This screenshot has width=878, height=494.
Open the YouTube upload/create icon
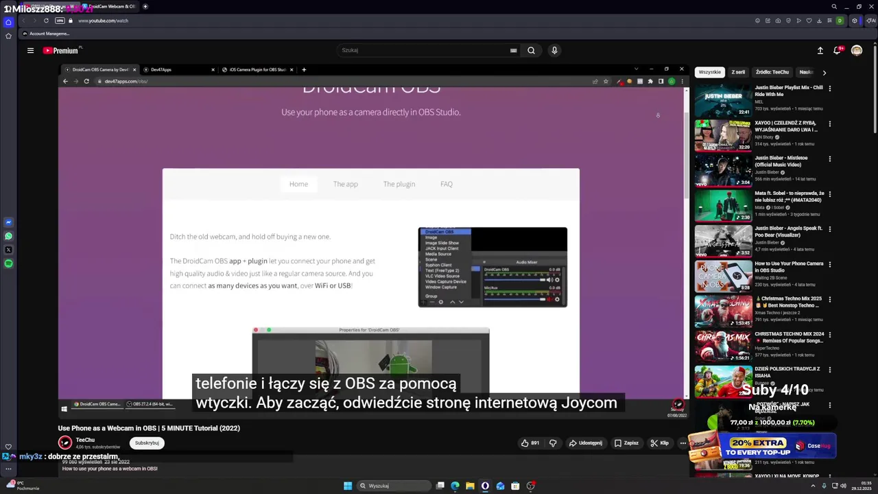(x=820, y=50)
